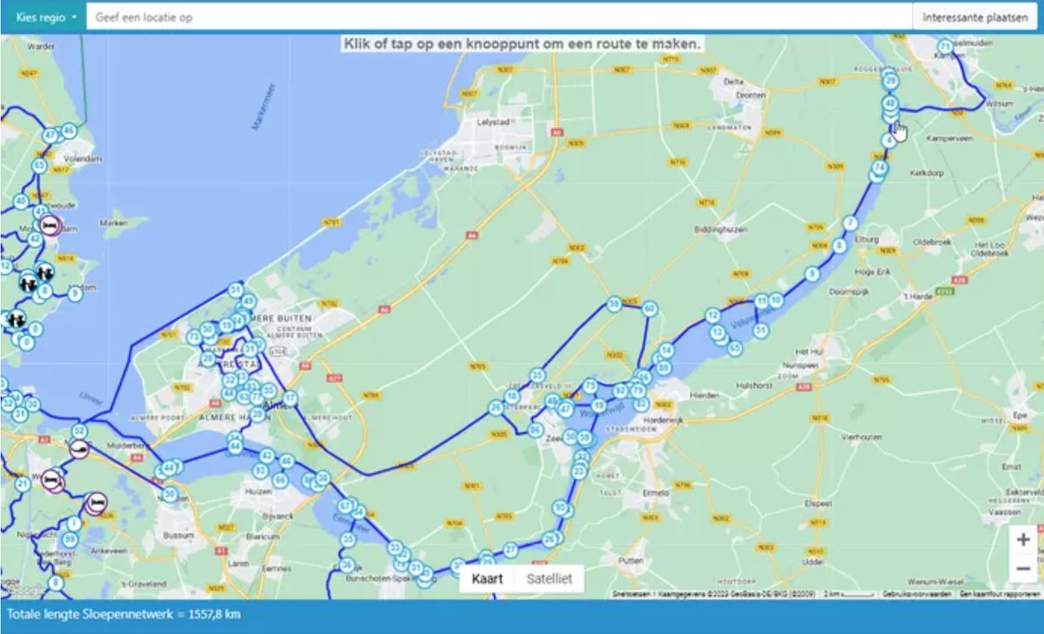Image resolution: width=1044 pixels, height=634 pixels.
Task: Select node 7 above Elburg
Action: click(x=850, y=224)
